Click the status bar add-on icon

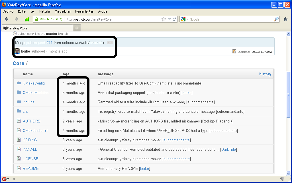coord(282,179)
